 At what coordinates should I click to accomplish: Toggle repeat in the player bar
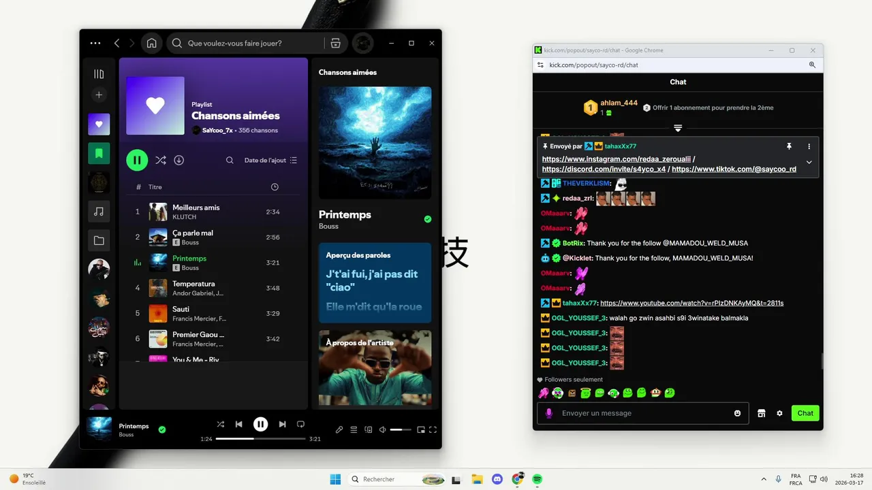[300, 424]
